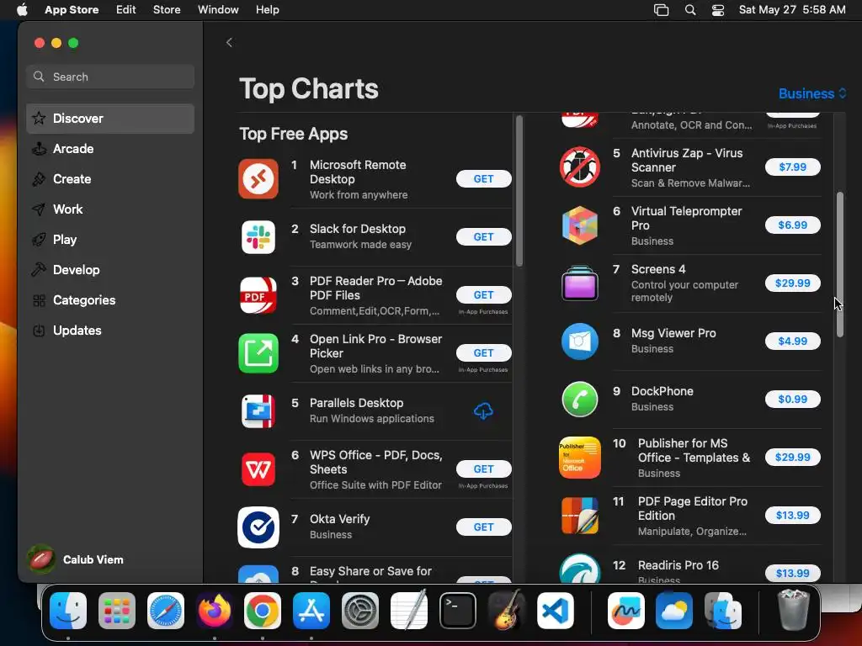862x646 pixels.
Task: Open Spotlight search in menu bar
Action: (x=690, y=10)
